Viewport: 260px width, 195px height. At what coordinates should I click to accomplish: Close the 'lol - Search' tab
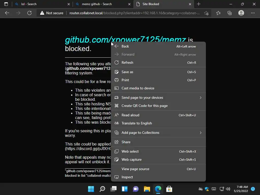pyautogui.click(x=69, y=4)
